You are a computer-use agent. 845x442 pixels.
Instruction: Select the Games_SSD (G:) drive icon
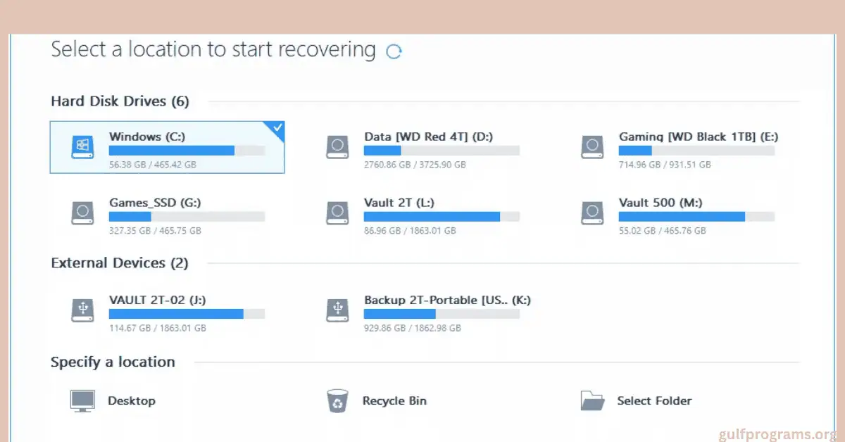(82, 213)
